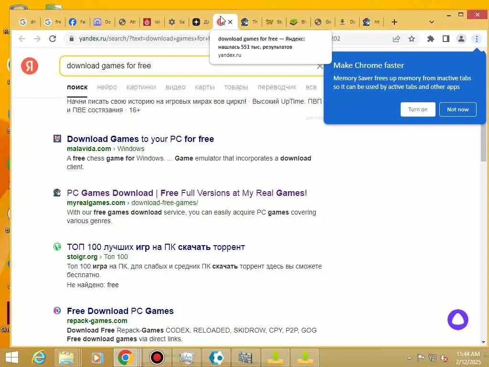Switch to the green block 'Bl' tab

(x=298, y=22)
